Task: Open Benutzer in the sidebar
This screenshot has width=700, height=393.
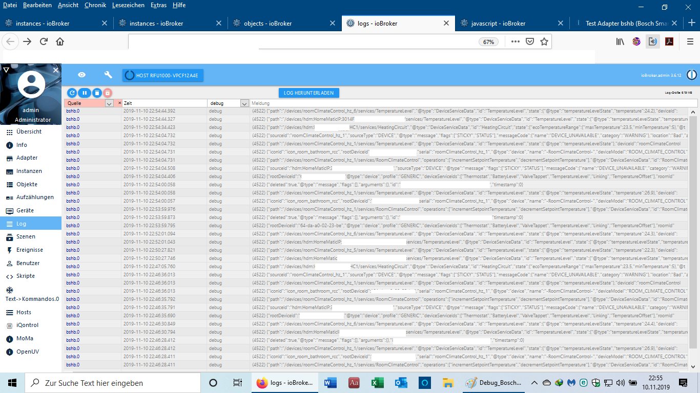Action: click(31, 263)
